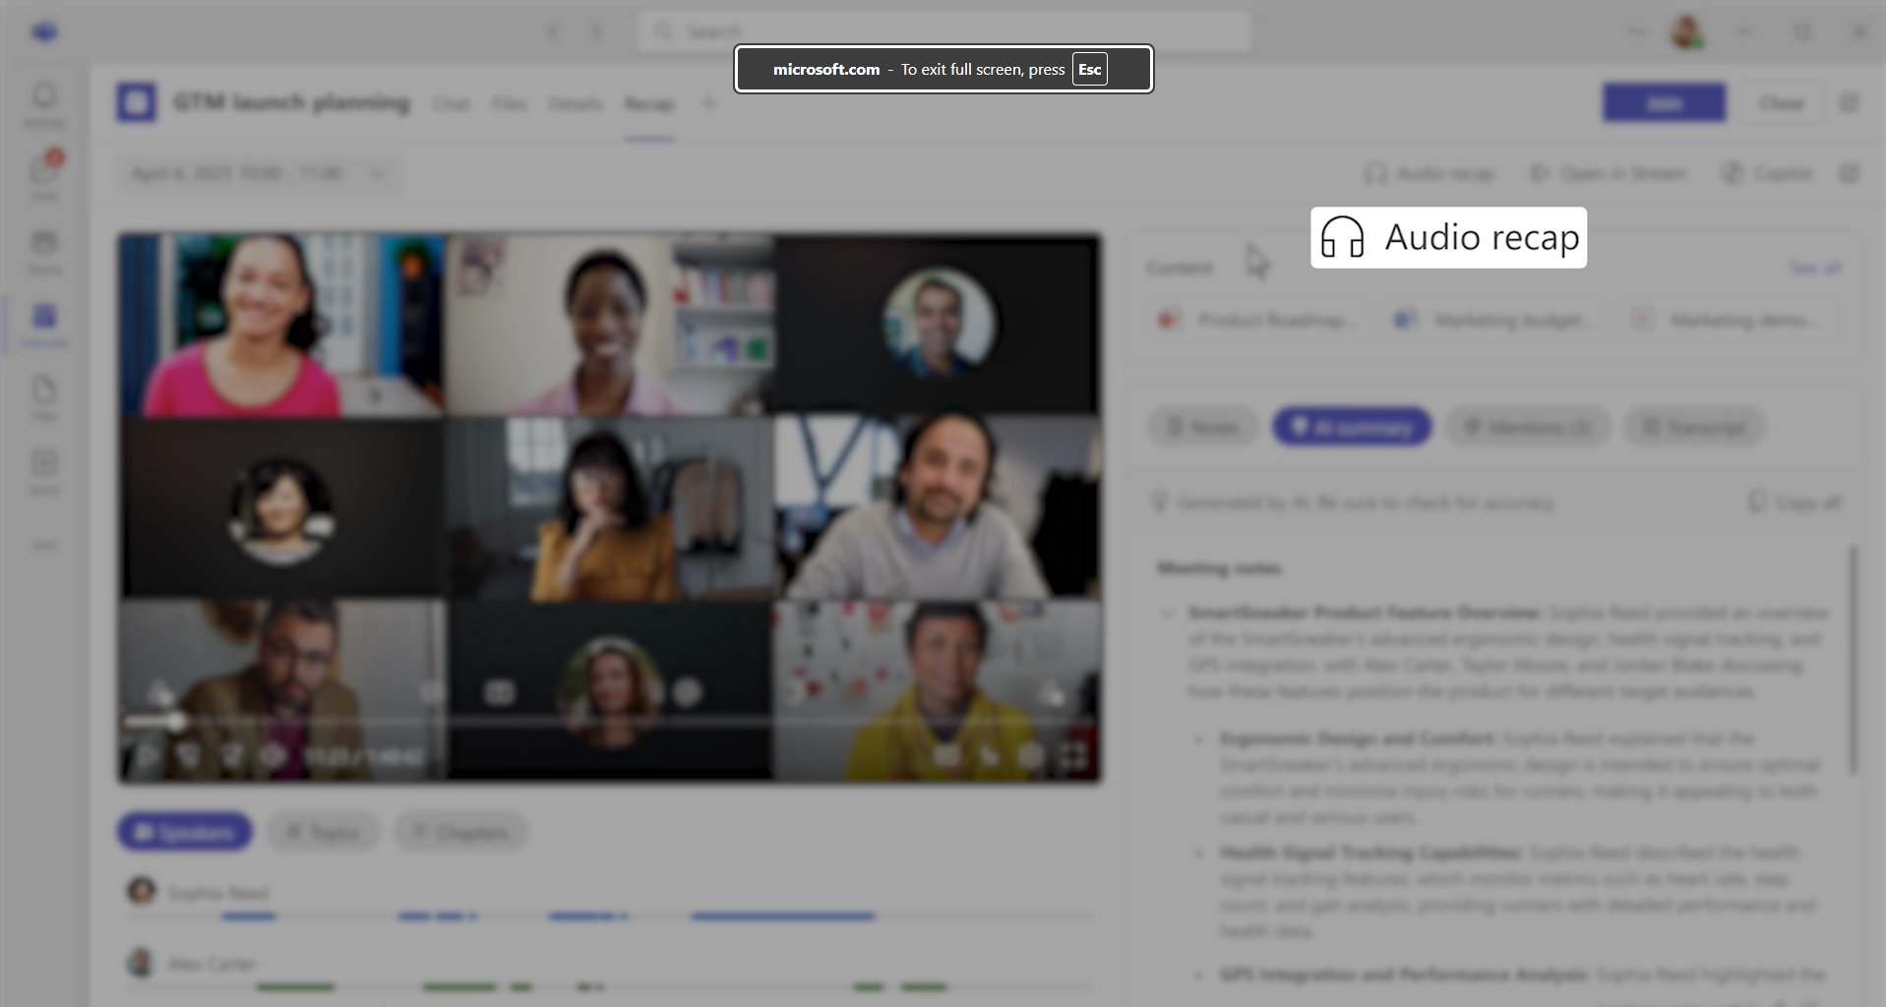Play the meeting recording
1886x1007 pixels.
click(147, 756)
